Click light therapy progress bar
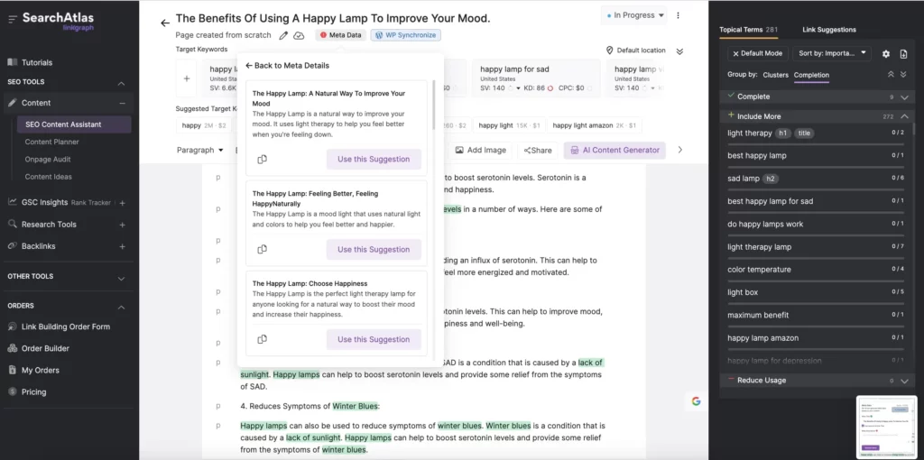 pos(816,144)
